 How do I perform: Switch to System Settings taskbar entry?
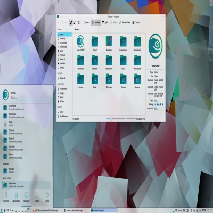tap(73, 210)
